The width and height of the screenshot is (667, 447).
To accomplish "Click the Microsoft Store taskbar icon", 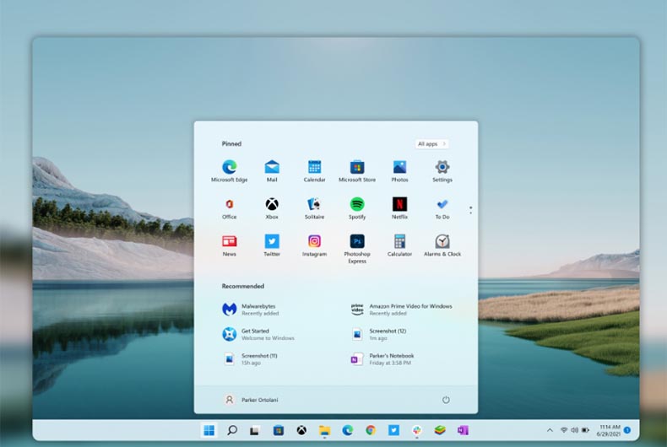I will [x=279, y=430].
